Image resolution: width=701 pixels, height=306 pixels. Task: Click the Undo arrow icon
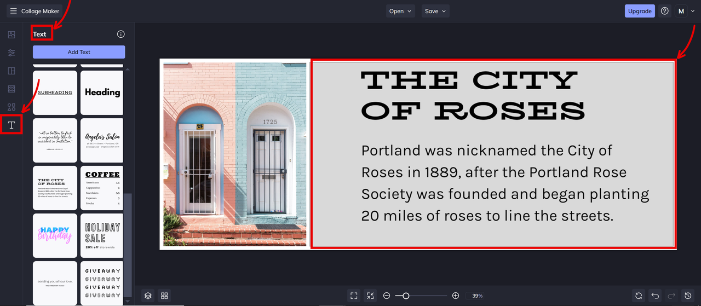pyautogui.click(x=655, y=296)
